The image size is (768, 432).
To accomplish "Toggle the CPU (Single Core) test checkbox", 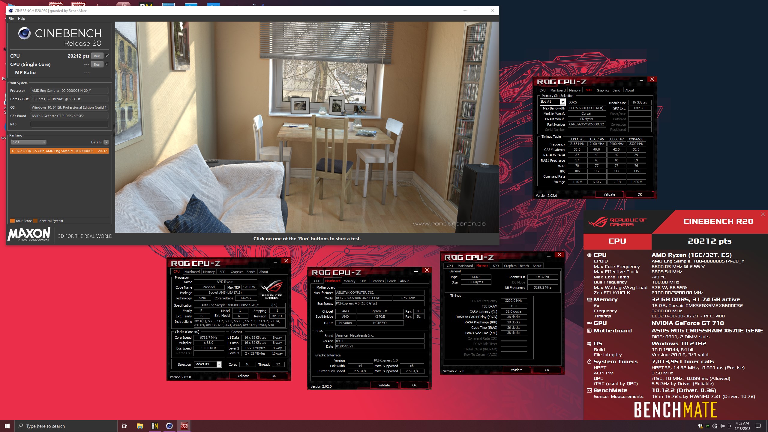I will (x=107, y=64).
